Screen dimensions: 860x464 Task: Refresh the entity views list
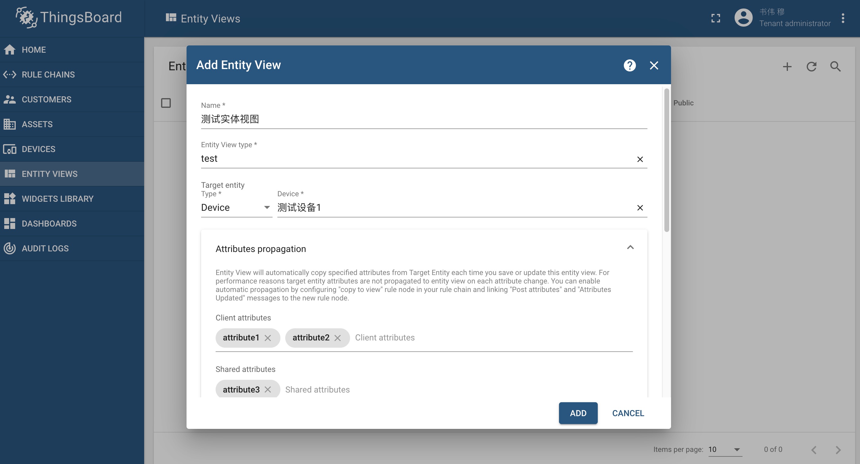point(811,67)
